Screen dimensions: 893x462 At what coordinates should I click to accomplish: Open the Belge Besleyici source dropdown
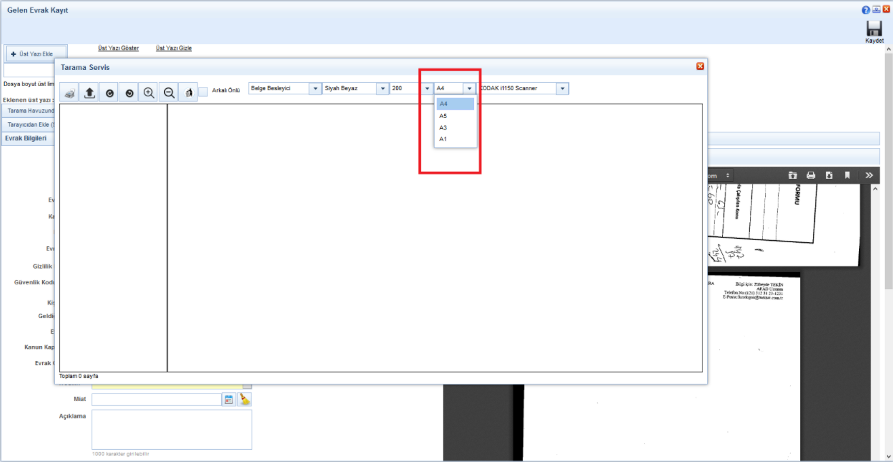[315, 89]
